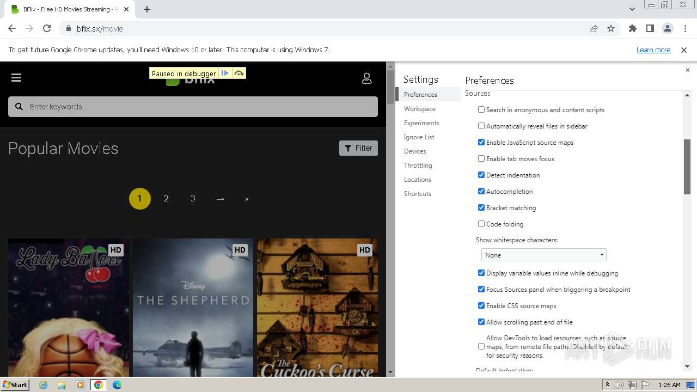The image size is (697, 392).
Task: Click the Learn more link
Action: pyautogui.click(x=653, y=50)
